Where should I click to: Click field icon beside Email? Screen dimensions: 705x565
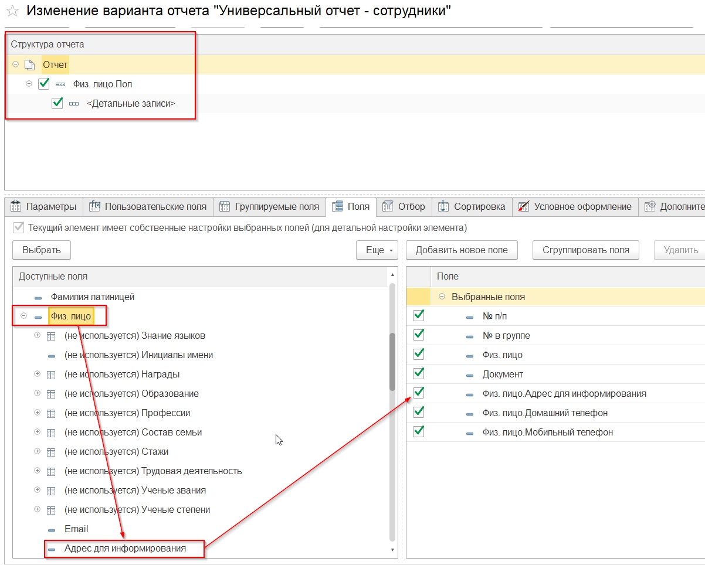click(x=52, y=530)
